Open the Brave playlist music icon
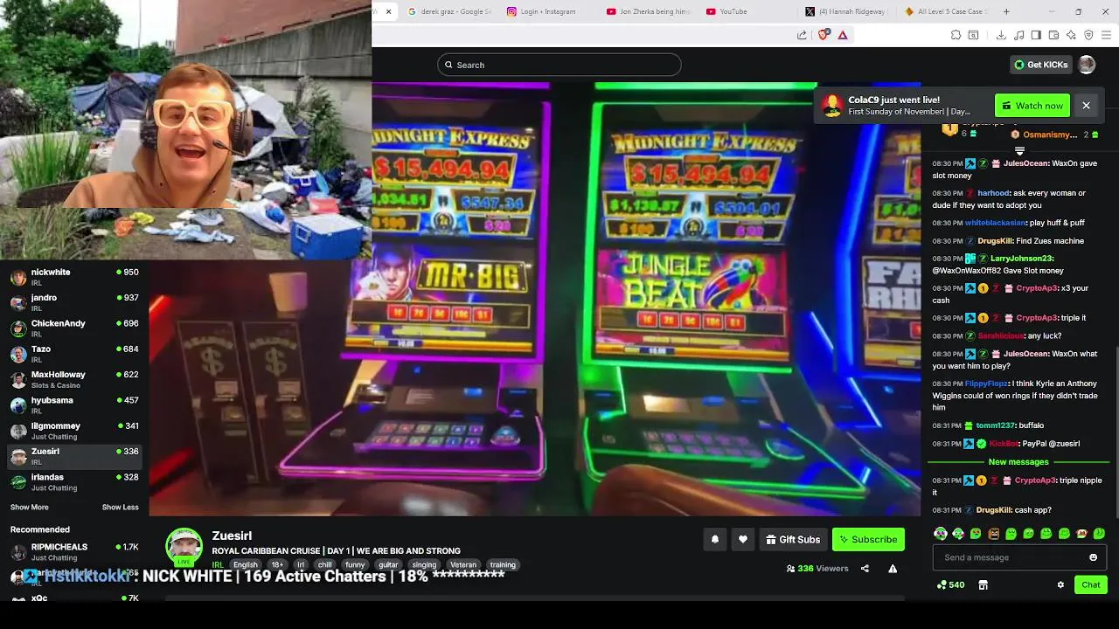Screen dimensions: 1119x629 click(x=1018, y=35)
